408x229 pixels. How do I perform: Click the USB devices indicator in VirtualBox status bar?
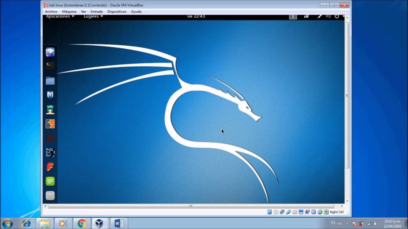coord(288,212)
